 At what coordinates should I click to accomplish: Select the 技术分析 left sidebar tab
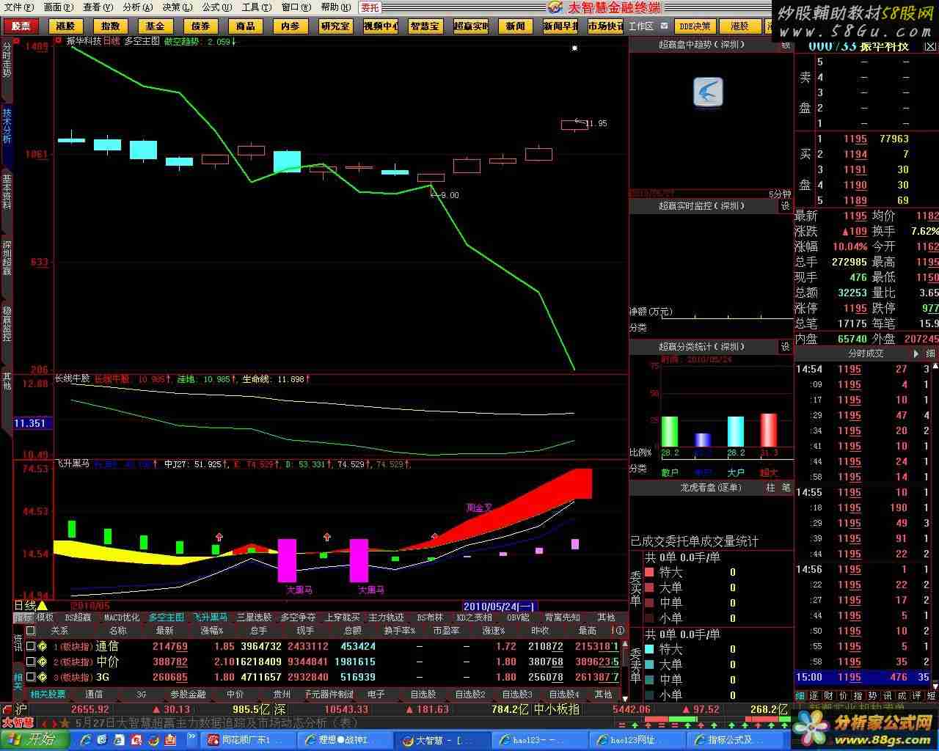pyautogui.click(x=7, y=126)
